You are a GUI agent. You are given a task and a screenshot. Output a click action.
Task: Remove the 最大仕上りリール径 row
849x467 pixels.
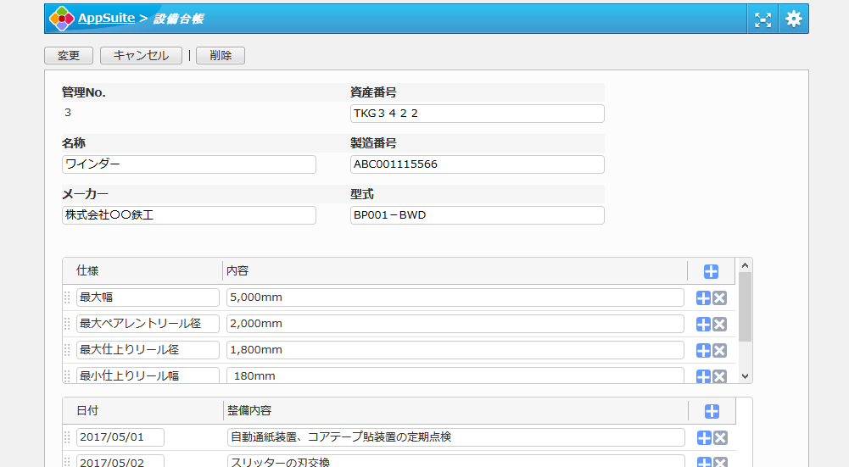(719, 351)
